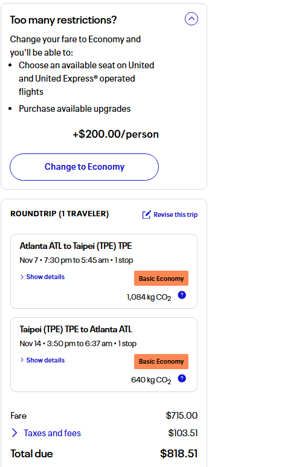
Task: Select the Atlanta ATL to Taipei flight title
Action: tap(75, 246)
